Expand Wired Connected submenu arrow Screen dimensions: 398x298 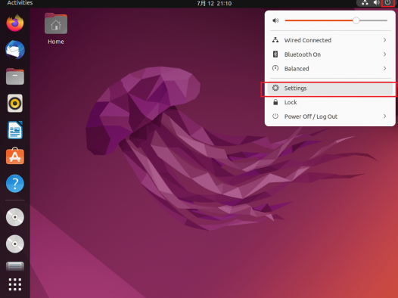point(385,40)
